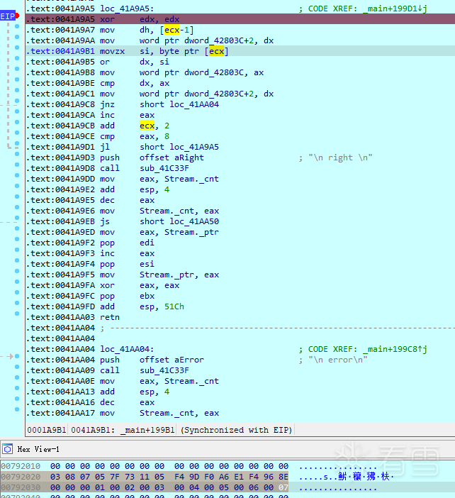455x498 pixels.
Task: Select 'pop ebx' at 0041A9FC
Action: (x=128, y=296)
